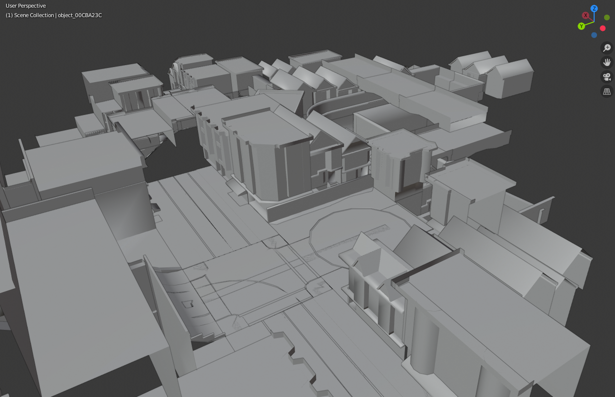This screenshot has height=397, width=615.
Task: Click the '(1) Scene Collection | object_00CBA23C' text
Action: [54, 15]
